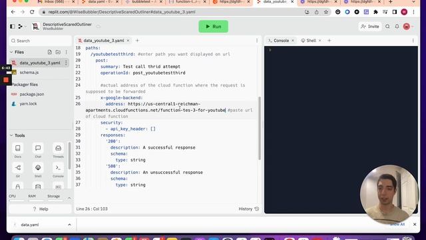
Task: Open the editor pane three-dot menu
Action: pos(257,41)
